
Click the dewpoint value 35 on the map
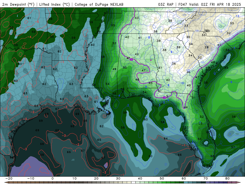coord(188,37)
